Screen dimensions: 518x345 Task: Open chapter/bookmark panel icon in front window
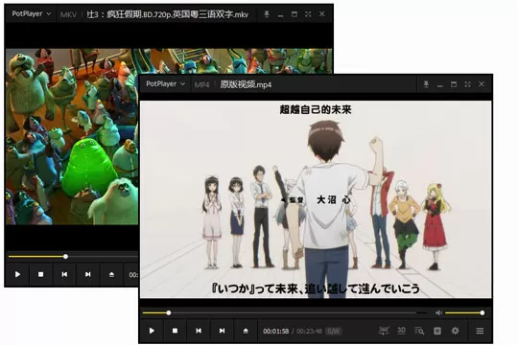[437, 331]
